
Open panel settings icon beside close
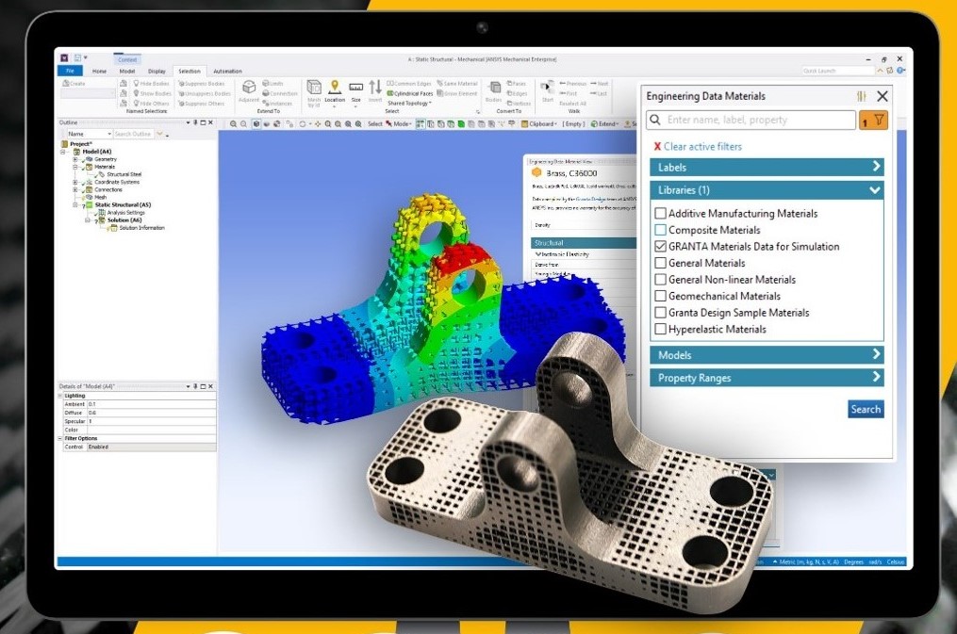click(861, 96)
